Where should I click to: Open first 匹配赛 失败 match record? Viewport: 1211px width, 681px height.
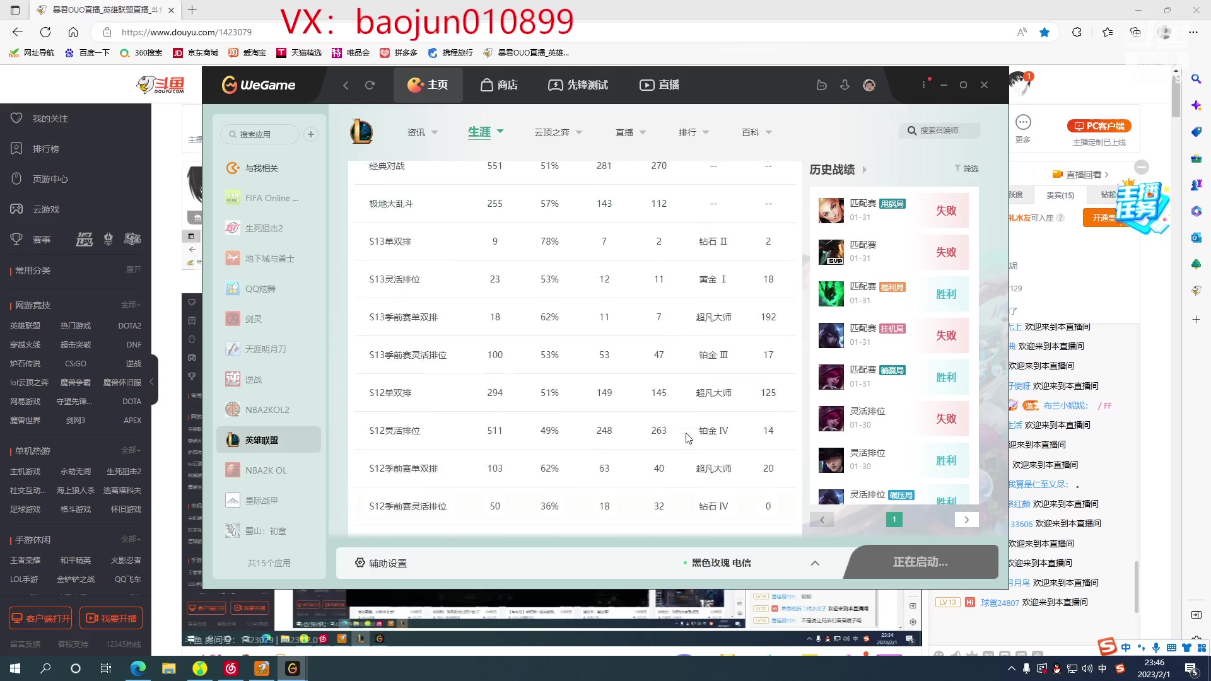893,211
